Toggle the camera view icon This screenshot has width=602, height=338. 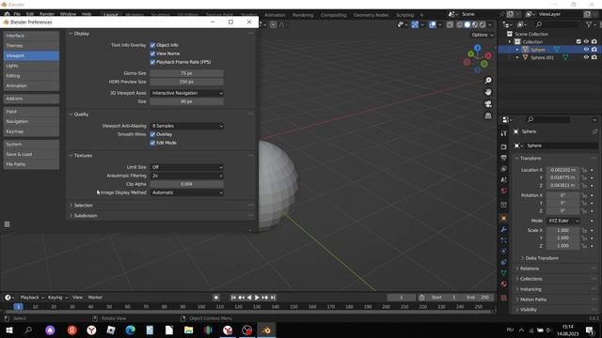[488, 104]
